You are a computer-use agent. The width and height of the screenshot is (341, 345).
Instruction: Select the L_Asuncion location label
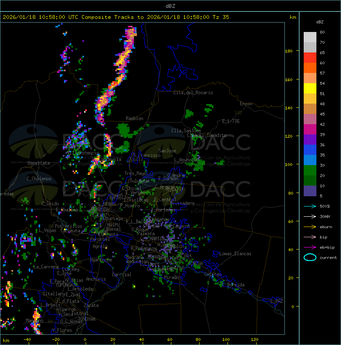[186, 160]
